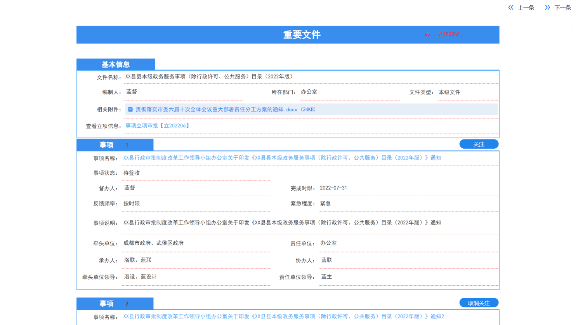This screenshot has width=578, height=325.
Task: Click file name text XX县县本级政务服务事项 目录
Action: click(210, 77)
